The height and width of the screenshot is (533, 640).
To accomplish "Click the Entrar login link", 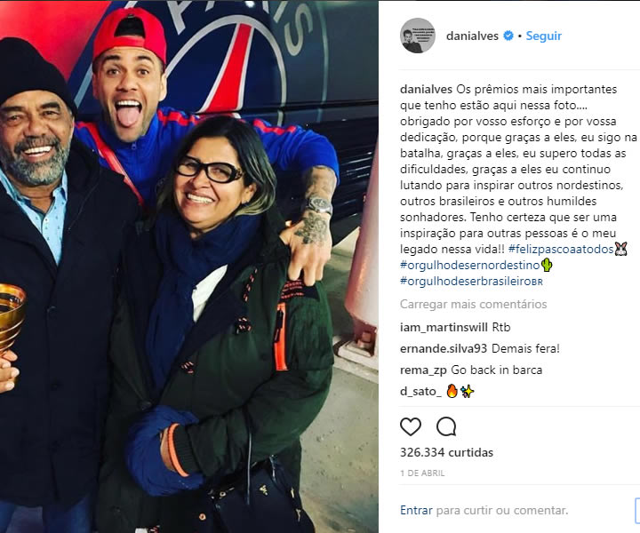I will pos(416,510).
